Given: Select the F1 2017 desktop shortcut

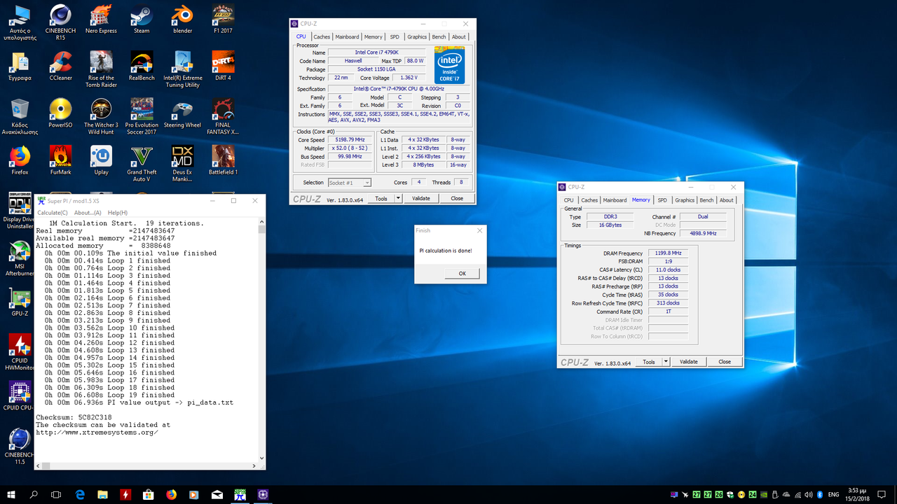Looking at the screenshot, I should tap(223, 19).
